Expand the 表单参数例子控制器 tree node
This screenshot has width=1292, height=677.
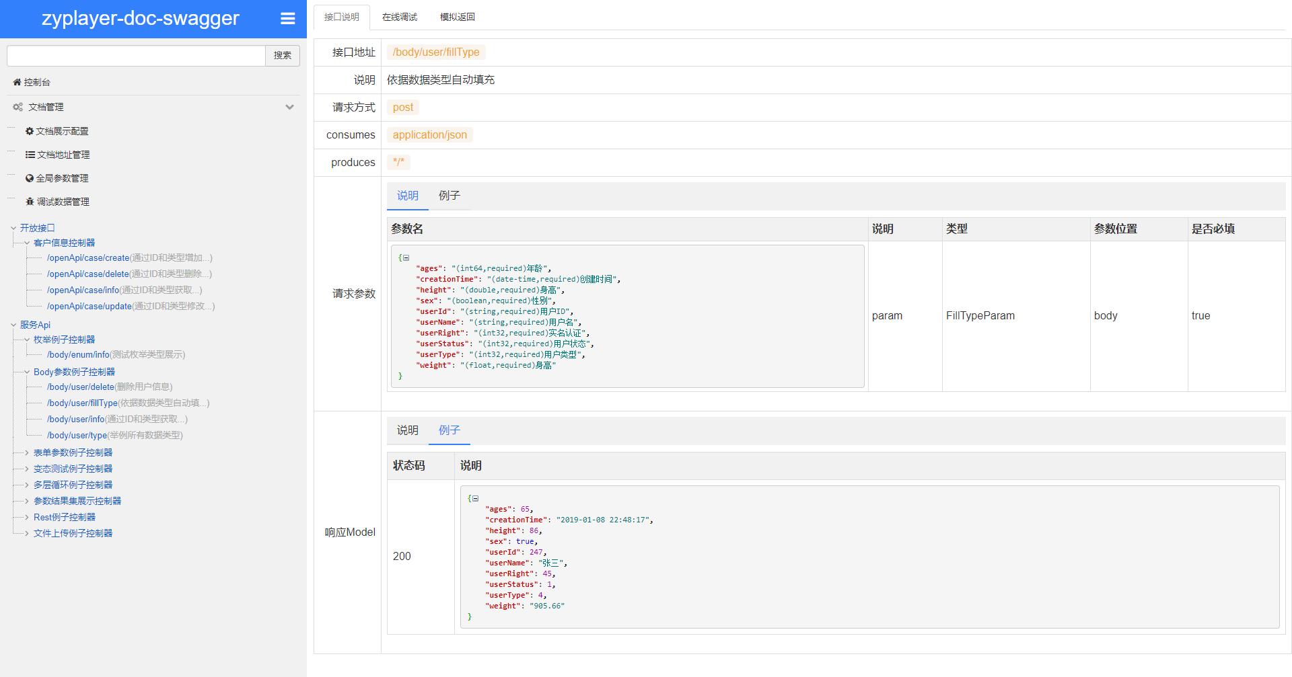point(27,452)
